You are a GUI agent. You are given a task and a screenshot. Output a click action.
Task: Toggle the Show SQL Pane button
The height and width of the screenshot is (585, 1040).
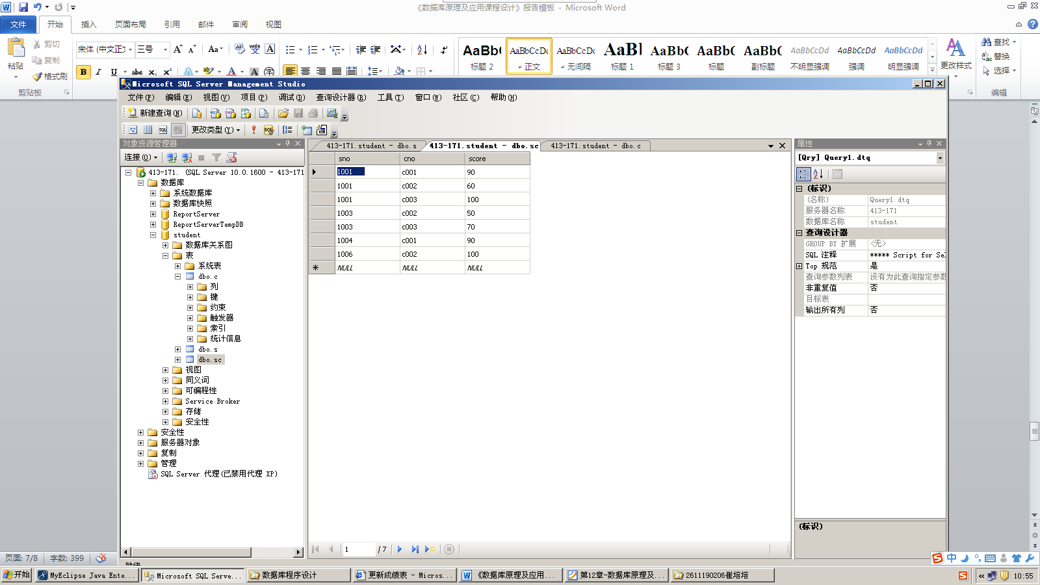[x=163, y=130]
